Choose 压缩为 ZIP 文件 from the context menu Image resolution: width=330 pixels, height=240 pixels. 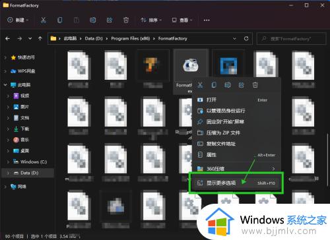tap(236, 133)
